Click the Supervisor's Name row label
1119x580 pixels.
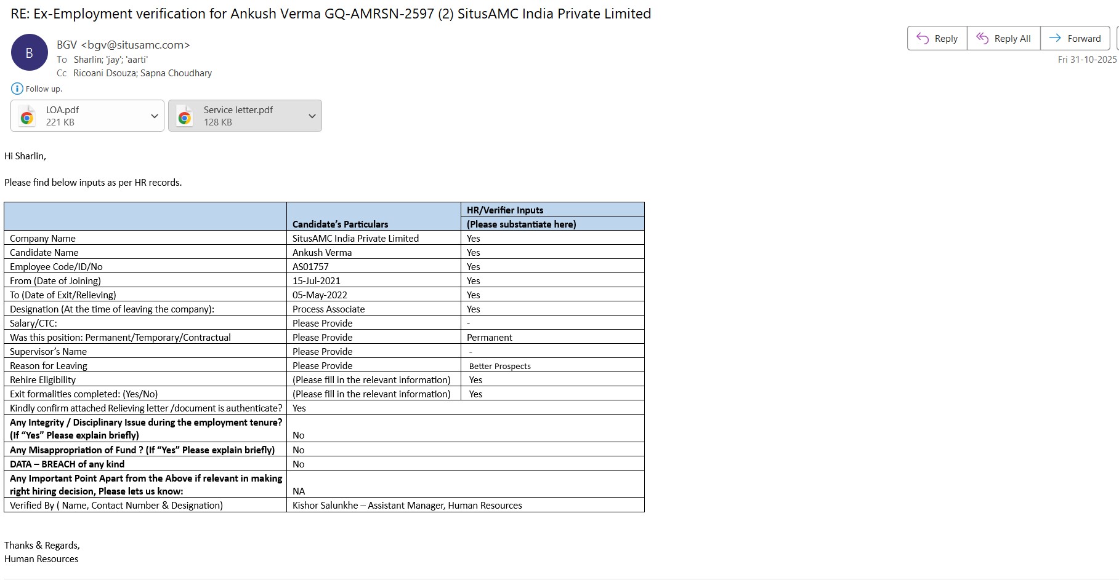48,352
